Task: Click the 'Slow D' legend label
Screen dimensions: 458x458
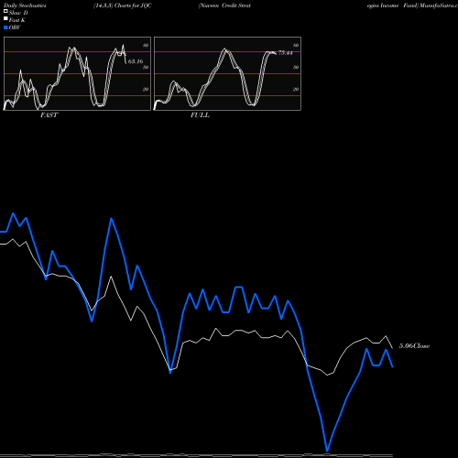Action: tap(18, 13)
